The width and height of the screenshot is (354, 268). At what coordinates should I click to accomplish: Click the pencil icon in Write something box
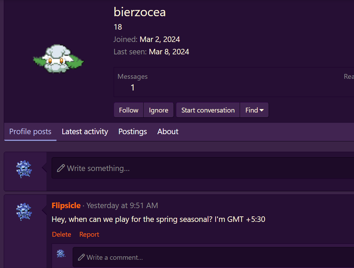(x=61, y=168)
